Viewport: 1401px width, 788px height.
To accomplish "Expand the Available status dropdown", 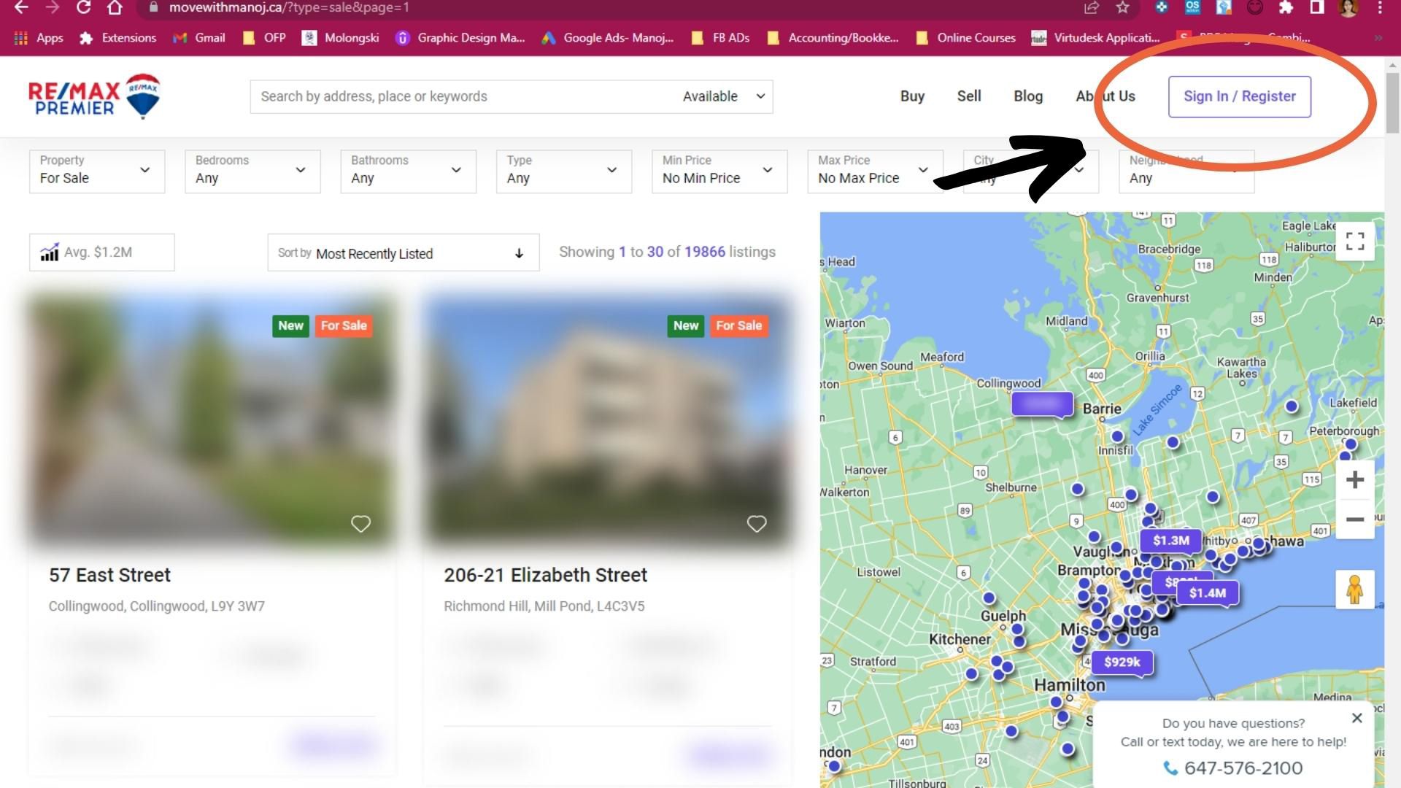I will [x=724, y=96].
